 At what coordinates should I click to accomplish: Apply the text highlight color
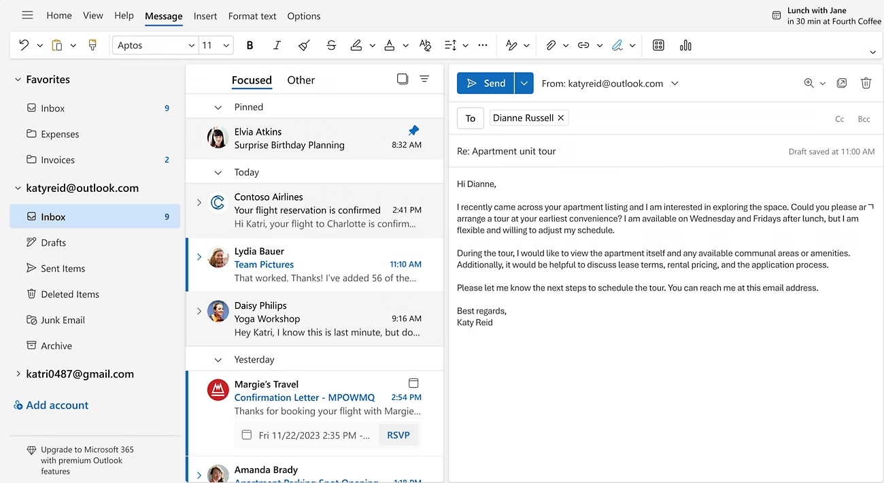(x=356, y=45)
